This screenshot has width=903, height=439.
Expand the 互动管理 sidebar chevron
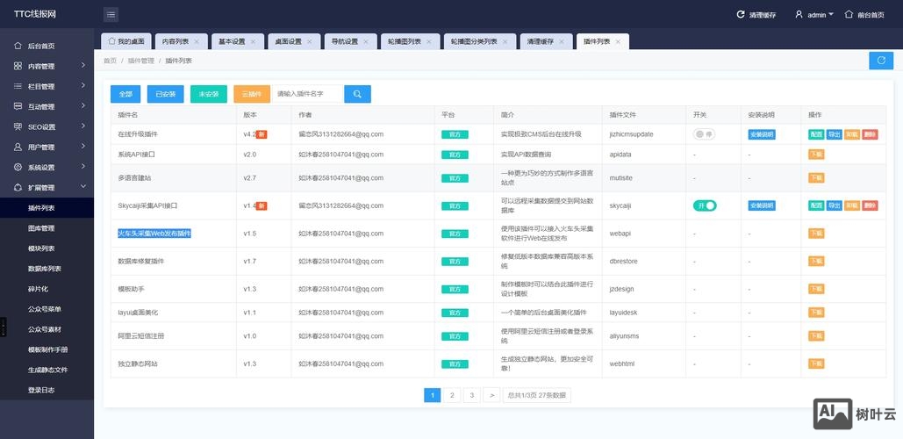(82, 105)
